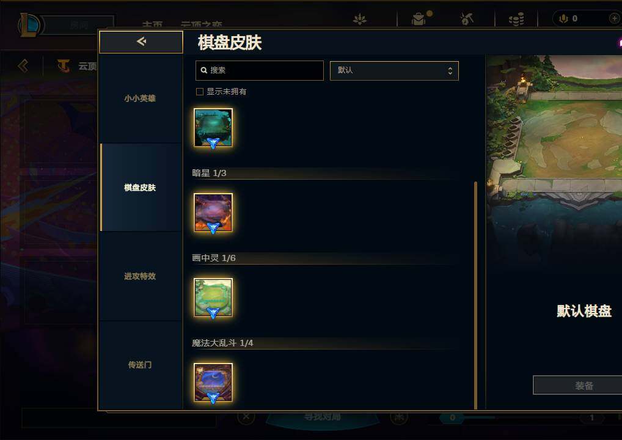Enable the 显示未拥有 checkbox
622x440 pixels.
200,92
